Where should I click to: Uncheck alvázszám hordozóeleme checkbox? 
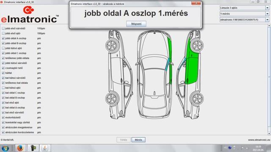pyautogui.click(x=3, y=132)
